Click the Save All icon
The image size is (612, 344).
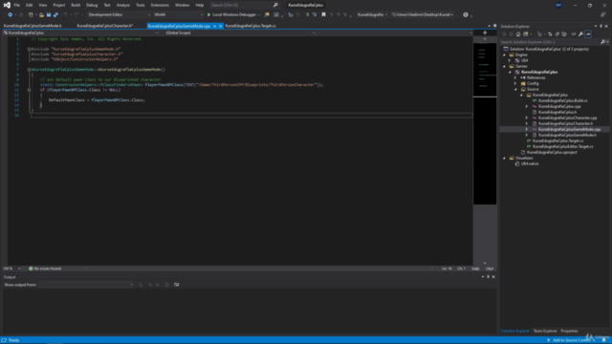tap(55, 15)
